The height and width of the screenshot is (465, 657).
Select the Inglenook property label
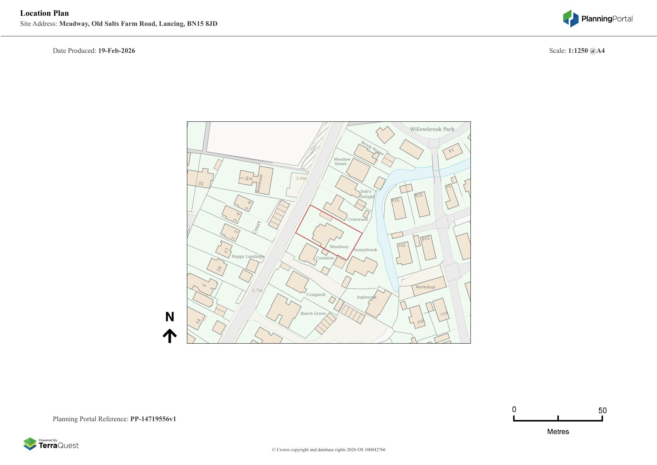point(366,297)
